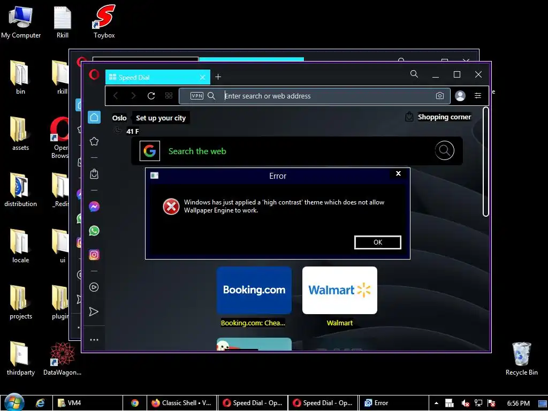Screen dimensions: 548x411
Task: Open the Player icon in Opera sidebar
Action: (94, 287)
